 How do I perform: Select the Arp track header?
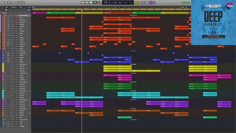(x=16, y=117)
